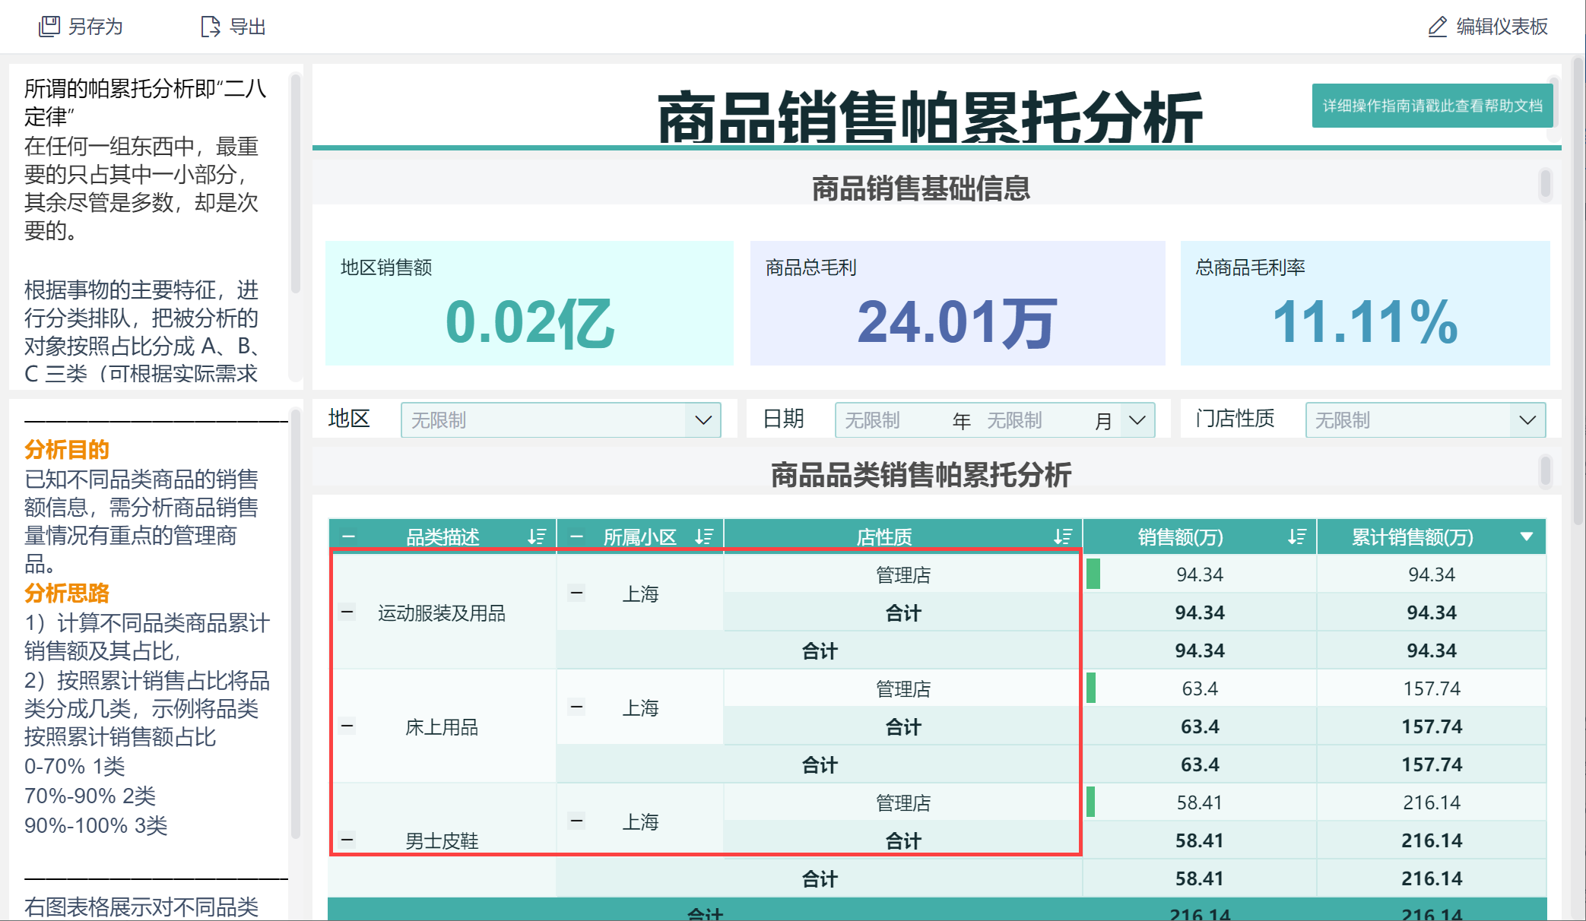The width and height of the screenshot is (1586, 921).
Task: Open 累计销售额(万) column filter triangle
Action: (x=1526, y=537)
